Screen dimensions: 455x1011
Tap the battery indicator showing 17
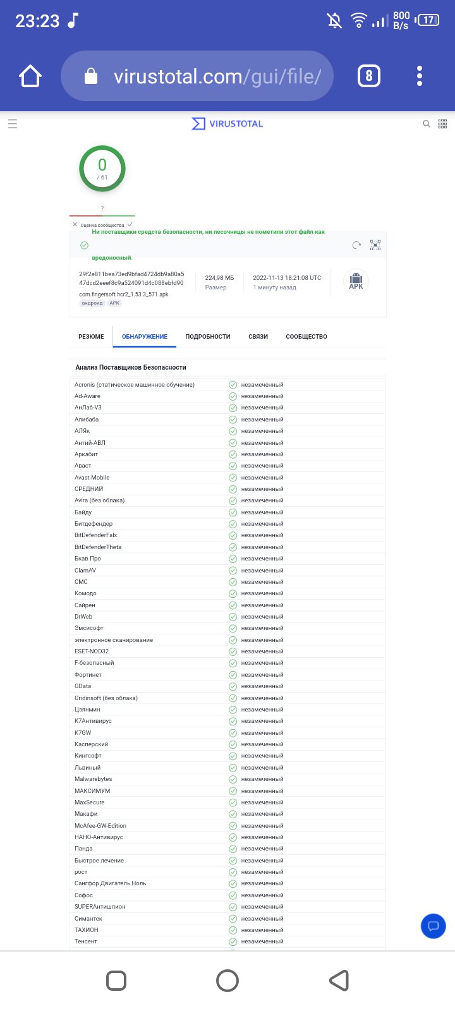point(427,20)
